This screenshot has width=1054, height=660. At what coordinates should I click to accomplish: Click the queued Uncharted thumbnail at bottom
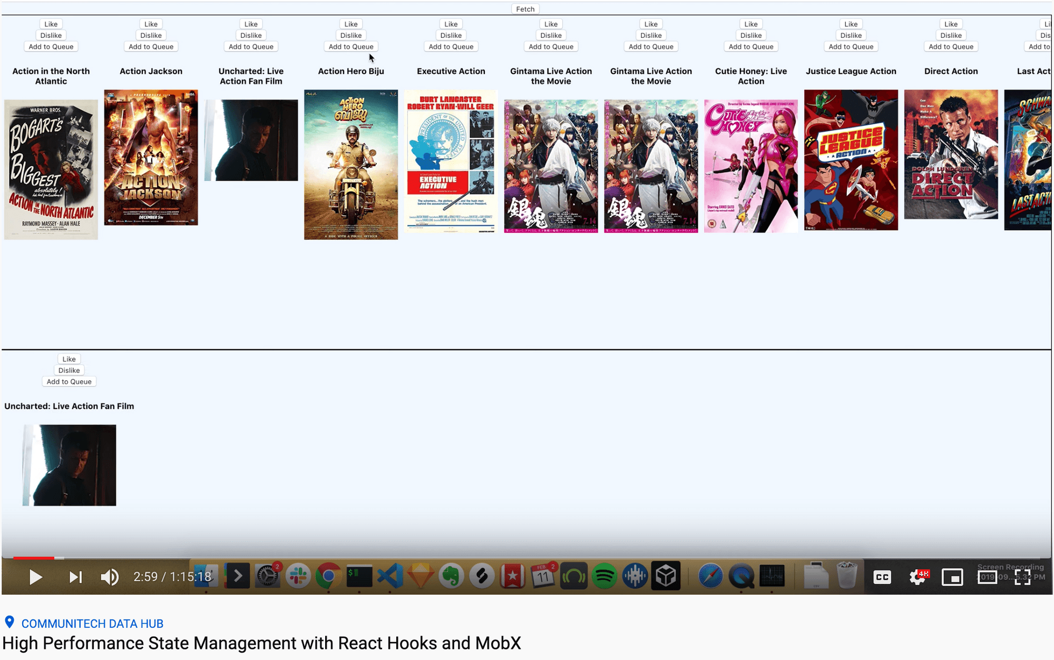[x=69, y=465]
